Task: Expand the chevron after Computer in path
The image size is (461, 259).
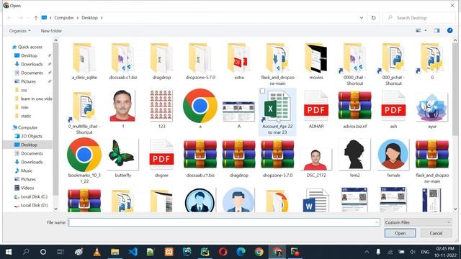Action: (78, 17)
